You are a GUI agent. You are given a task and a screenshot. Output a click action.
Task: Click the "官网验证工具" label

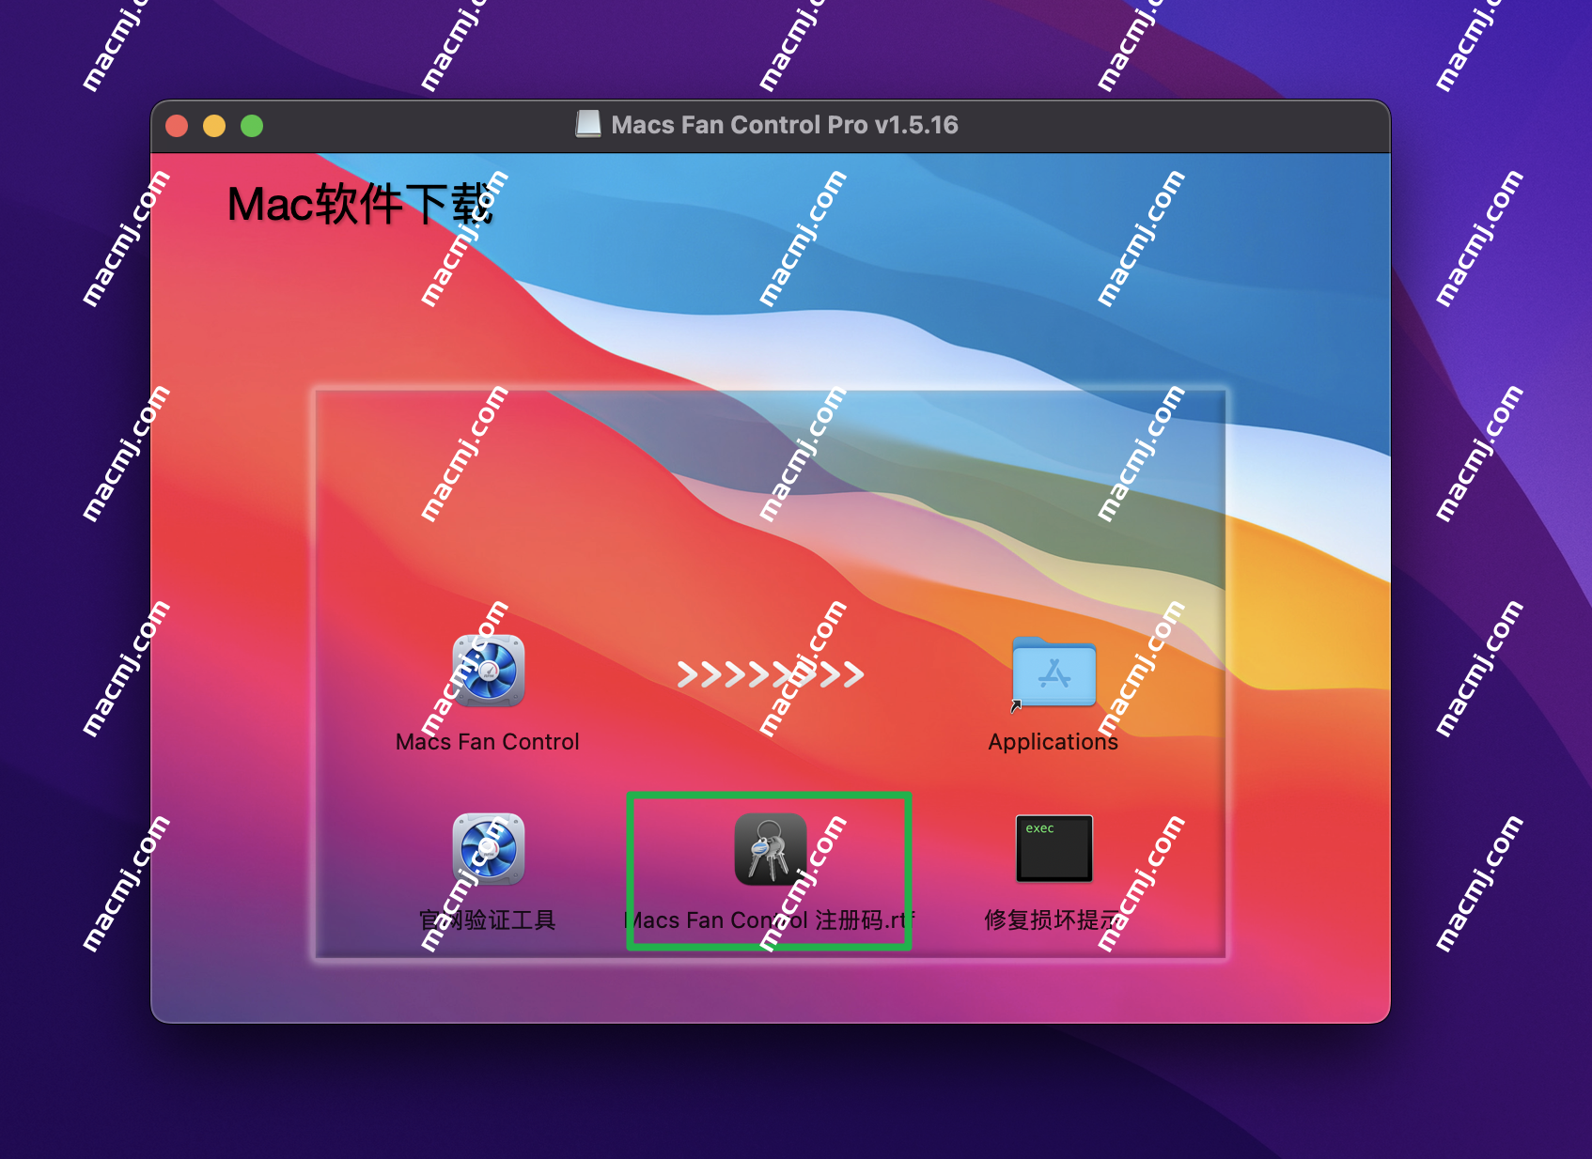[488, 920]
